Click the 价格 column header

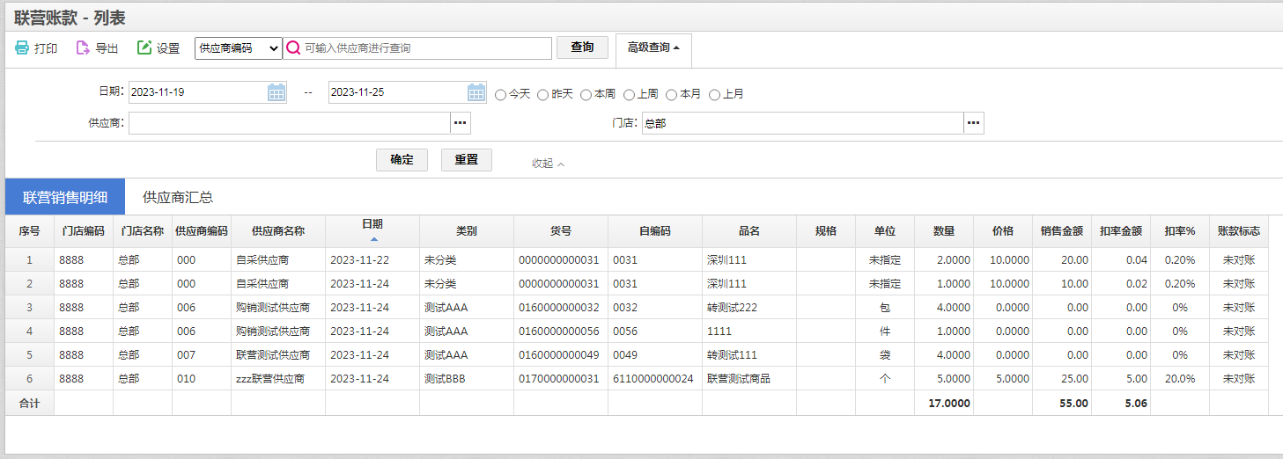tap(1003, 231)
